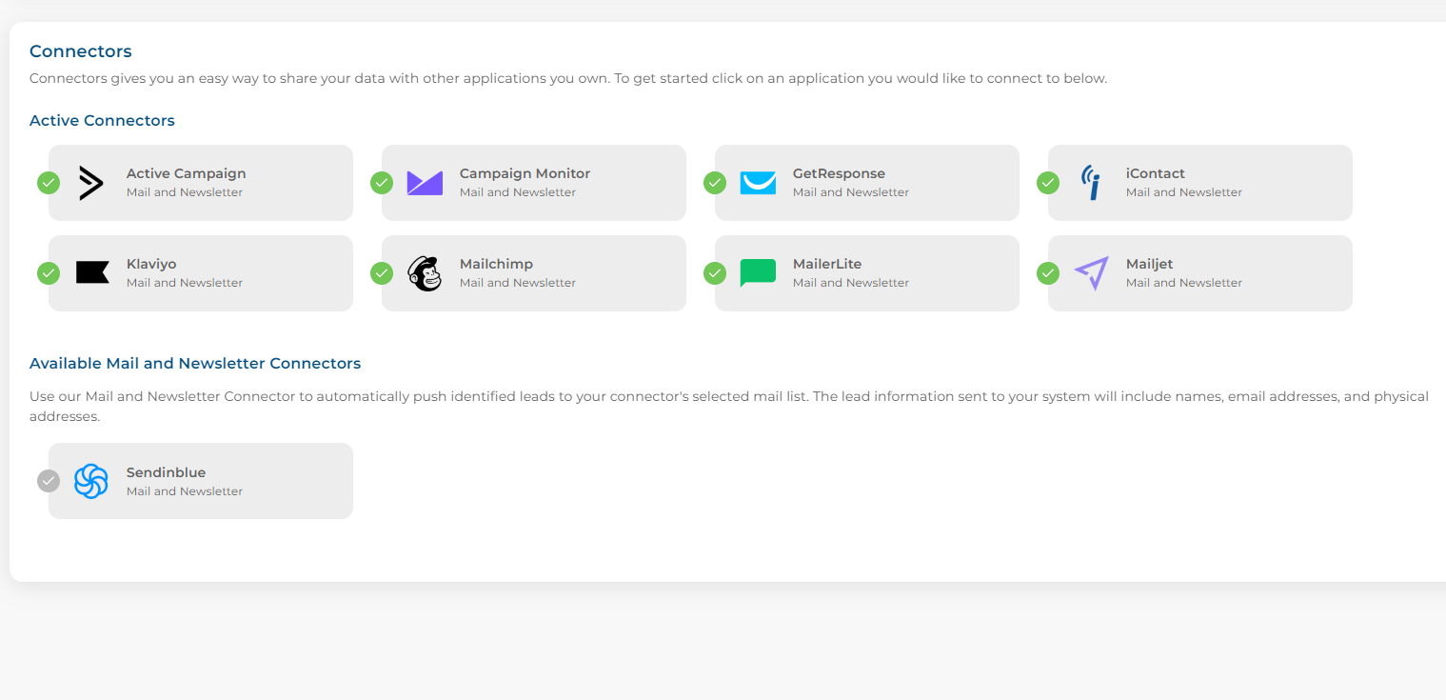Enable the gray checkmark beside Sendinblue

coord(49,481)
